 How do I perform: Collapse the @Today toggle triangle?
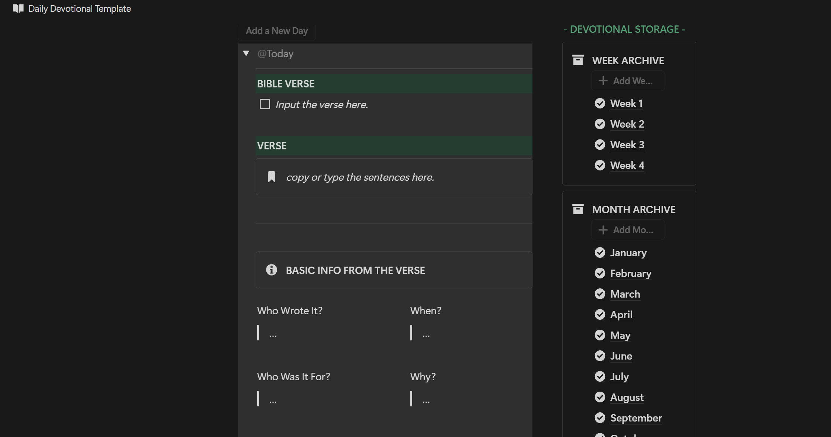[x=246, y=53]
